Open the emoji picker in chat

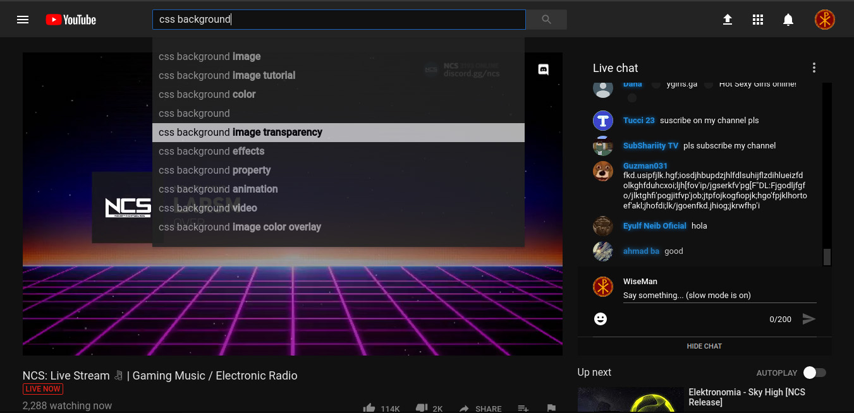[x=601, y=319]
